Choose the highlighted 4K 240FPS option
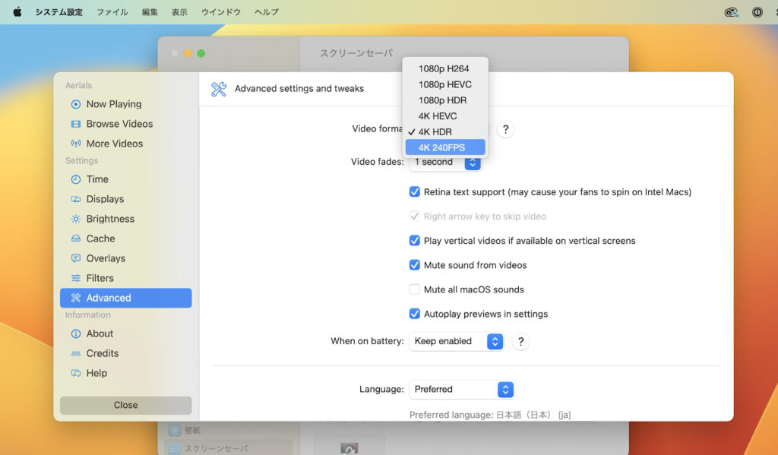 445,147
